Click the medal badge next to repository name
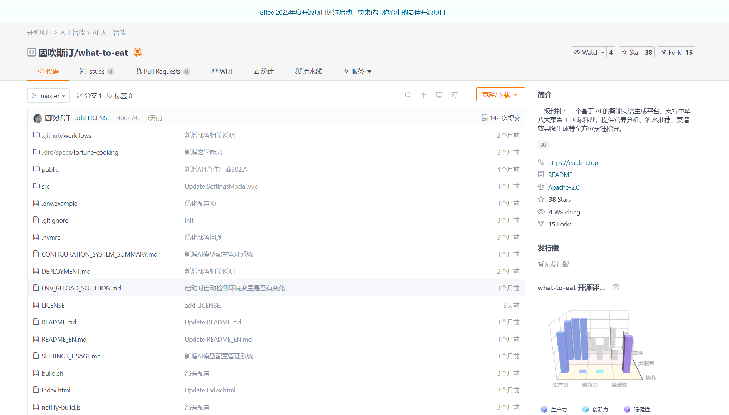The height and width of the screenshot is (415, 729). tap(138, 52)
